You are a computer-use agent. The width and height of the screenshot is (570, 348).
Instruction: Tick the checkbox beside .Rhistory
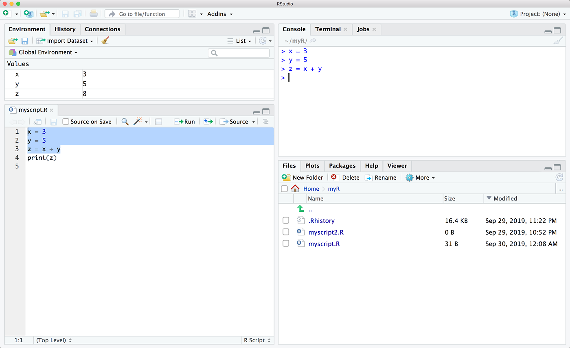coord(286,221)
